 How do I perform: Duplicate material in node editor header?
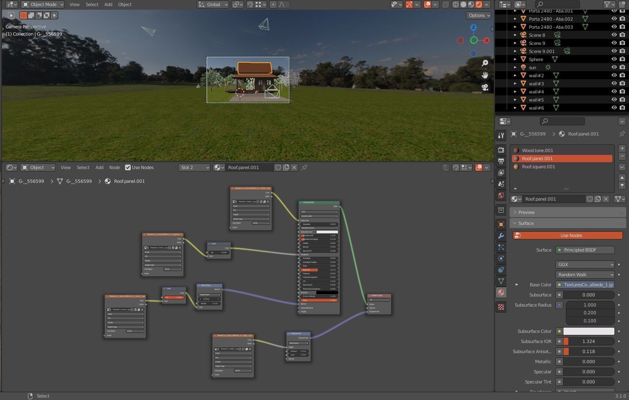point(286,167)
